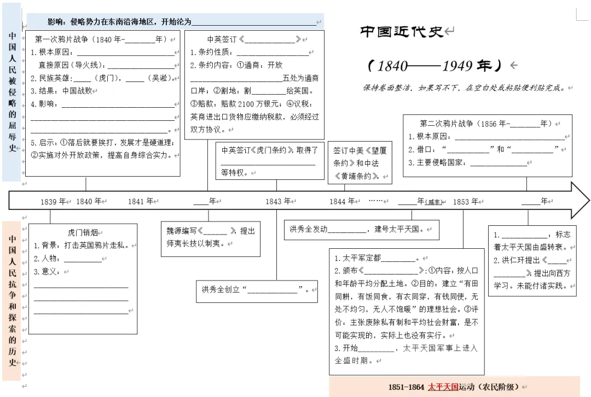Click 师夷长技以制夷 text
Screen dimensions: 591x397
click(196, 244)
